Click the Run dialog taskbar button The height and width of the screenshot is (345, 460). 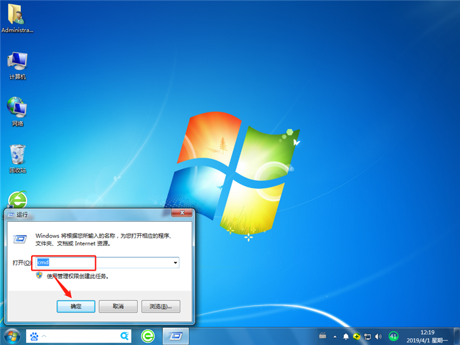point(176,335)
